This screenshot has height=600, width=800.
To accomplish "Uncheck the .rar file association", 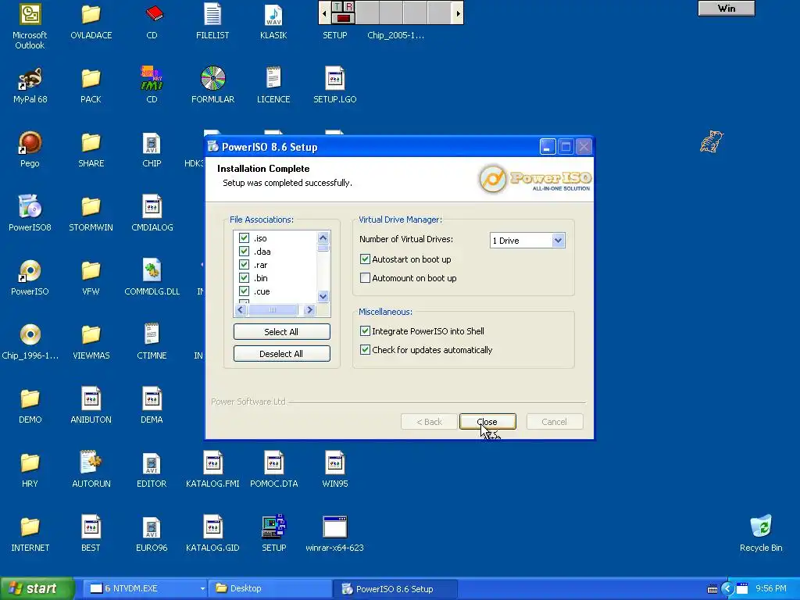I will click(x=244, y=265).
